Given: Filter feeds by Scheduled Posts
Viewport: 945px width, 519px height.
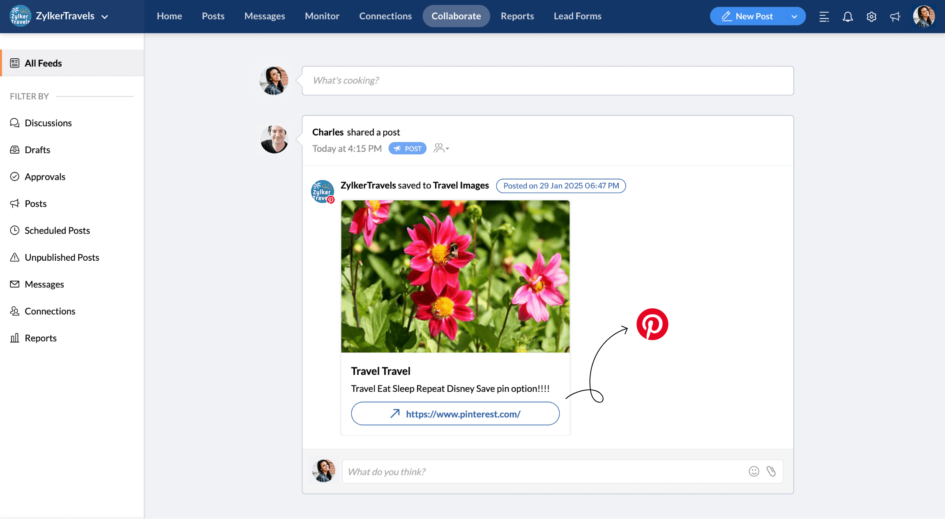Looking at the screenshot, I should [57, 230].
